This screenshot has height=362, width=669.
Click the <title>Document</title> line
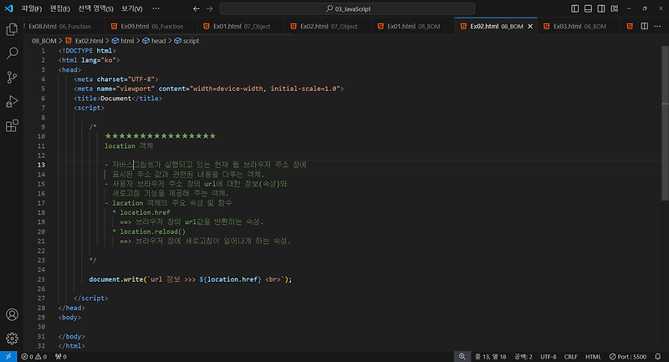click(118, 98)
